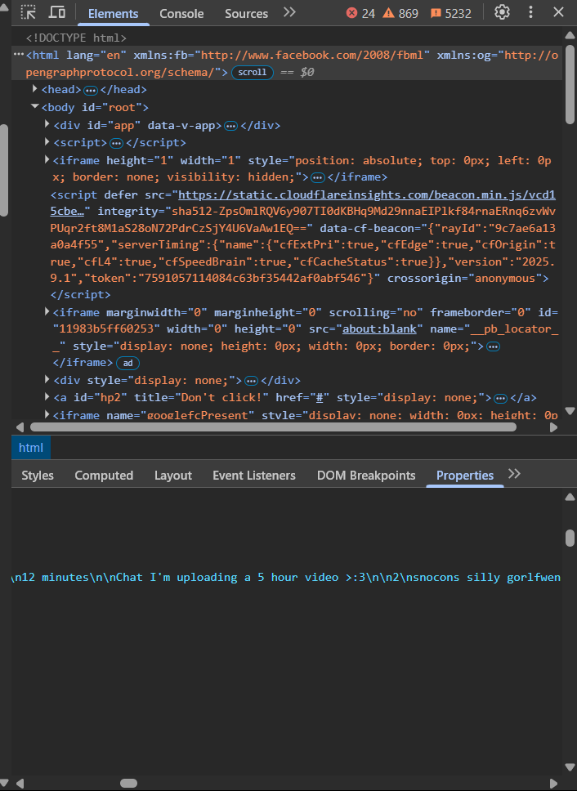The width and height of the screenshot is (577, 791).
Task: Click the issues counter 5232
Action: (451, 13)
